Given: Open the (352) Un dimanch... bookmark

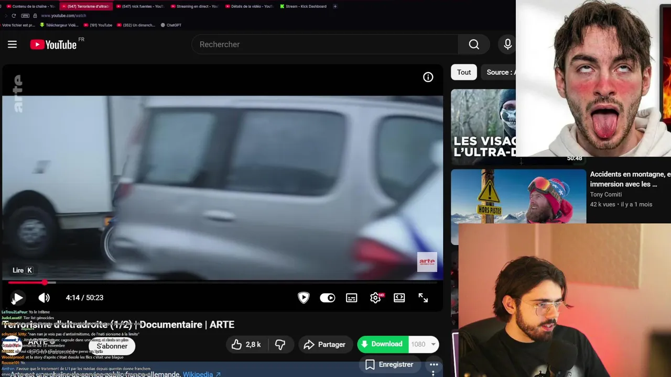Looking at the screenshot, I should (x=136, y=25).
